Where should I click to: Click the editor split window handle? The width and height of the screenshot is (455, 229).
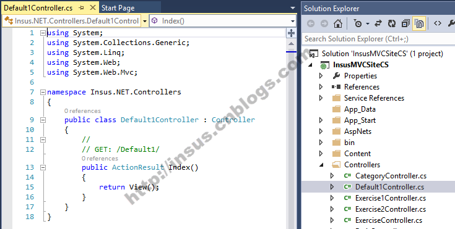point(291,33)
